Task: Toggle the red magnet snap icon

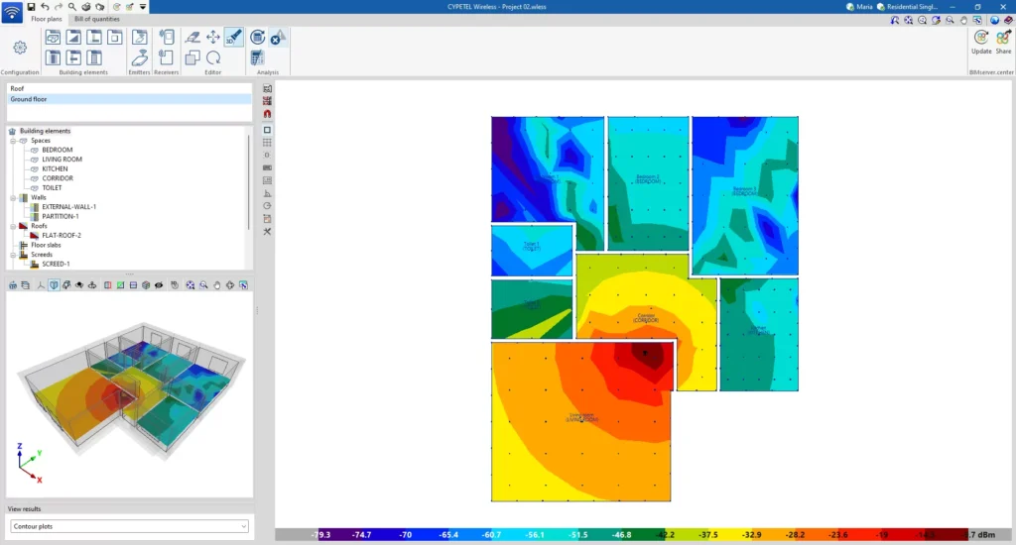Action: pos(267,114)
